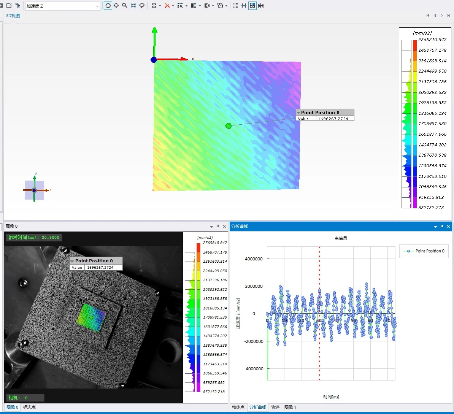This screenshot has height=414, width=454.
Task: Click the mirror/symmetry icon at toolbar end
Action: (261, 5)
